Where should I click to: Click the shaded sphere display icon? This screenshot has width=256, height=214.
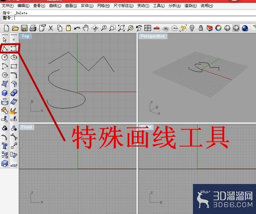point(227,28)
